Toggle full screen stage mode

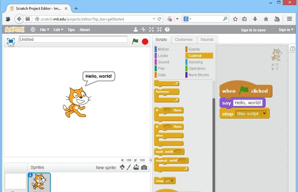click(11, 41)
